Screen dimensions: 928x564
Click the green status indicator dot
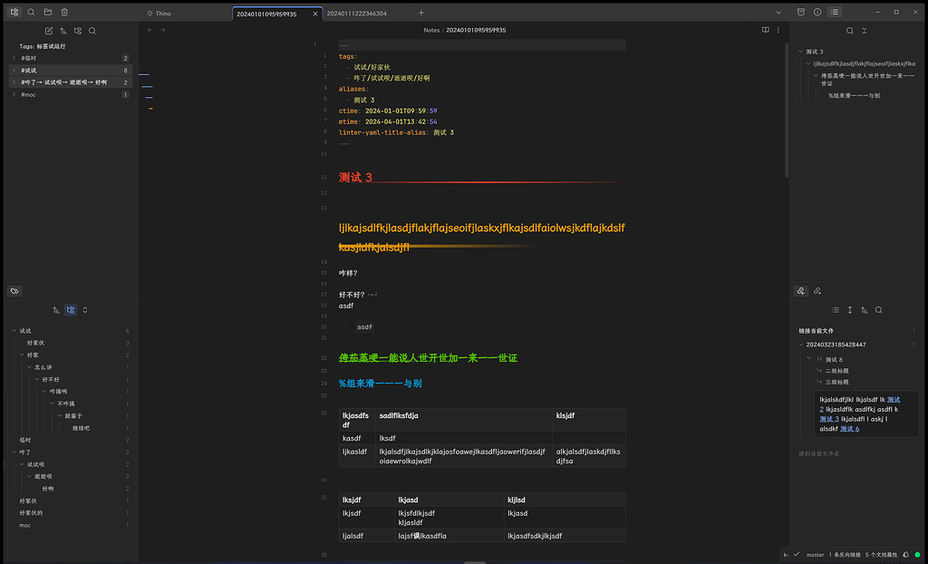click(x=917, y=554)
